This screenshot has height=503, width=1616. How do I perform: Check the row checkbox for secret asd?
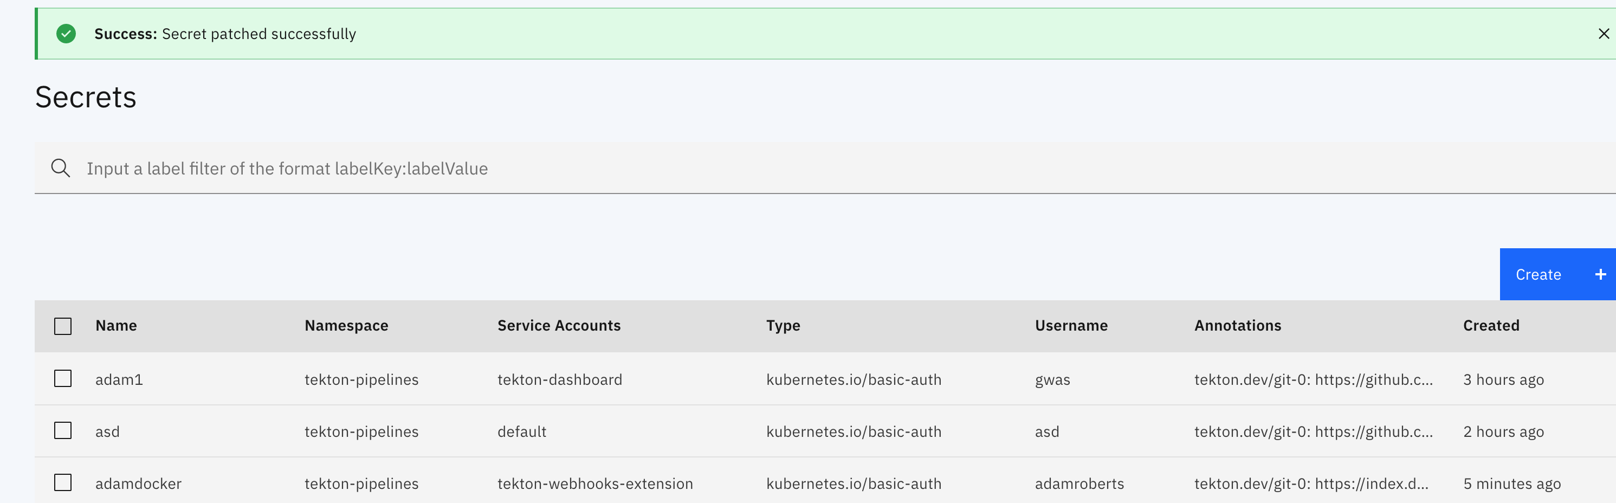(62, 431)
